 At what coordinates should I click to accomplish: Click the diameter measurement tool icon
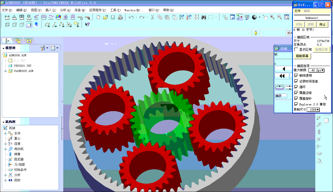pyautogui.click(x=29, y=17)
